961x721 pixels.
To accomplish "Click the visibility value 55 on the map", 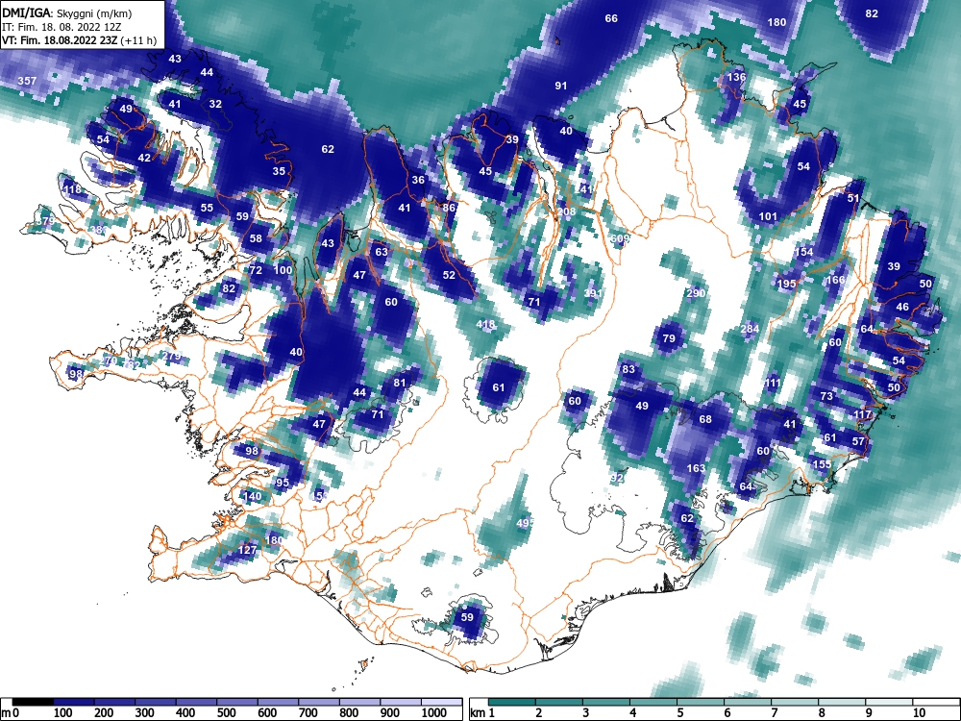I will pos(208,208).
